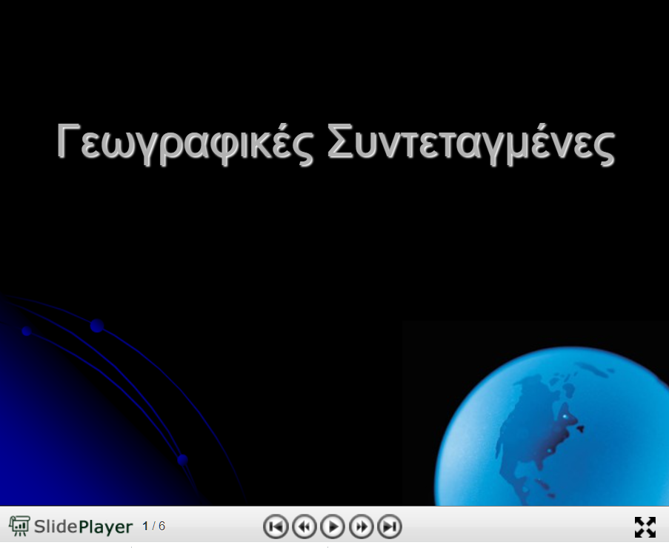The image size is (669, 548).
Task: Advance to the next slide
Action: 362,527
